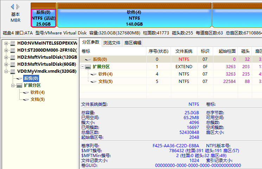
Task: Click the 文档(5) partition icon in left tree
Action: [25, 99]
